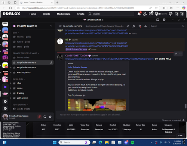Refresh the browser page

10,8
